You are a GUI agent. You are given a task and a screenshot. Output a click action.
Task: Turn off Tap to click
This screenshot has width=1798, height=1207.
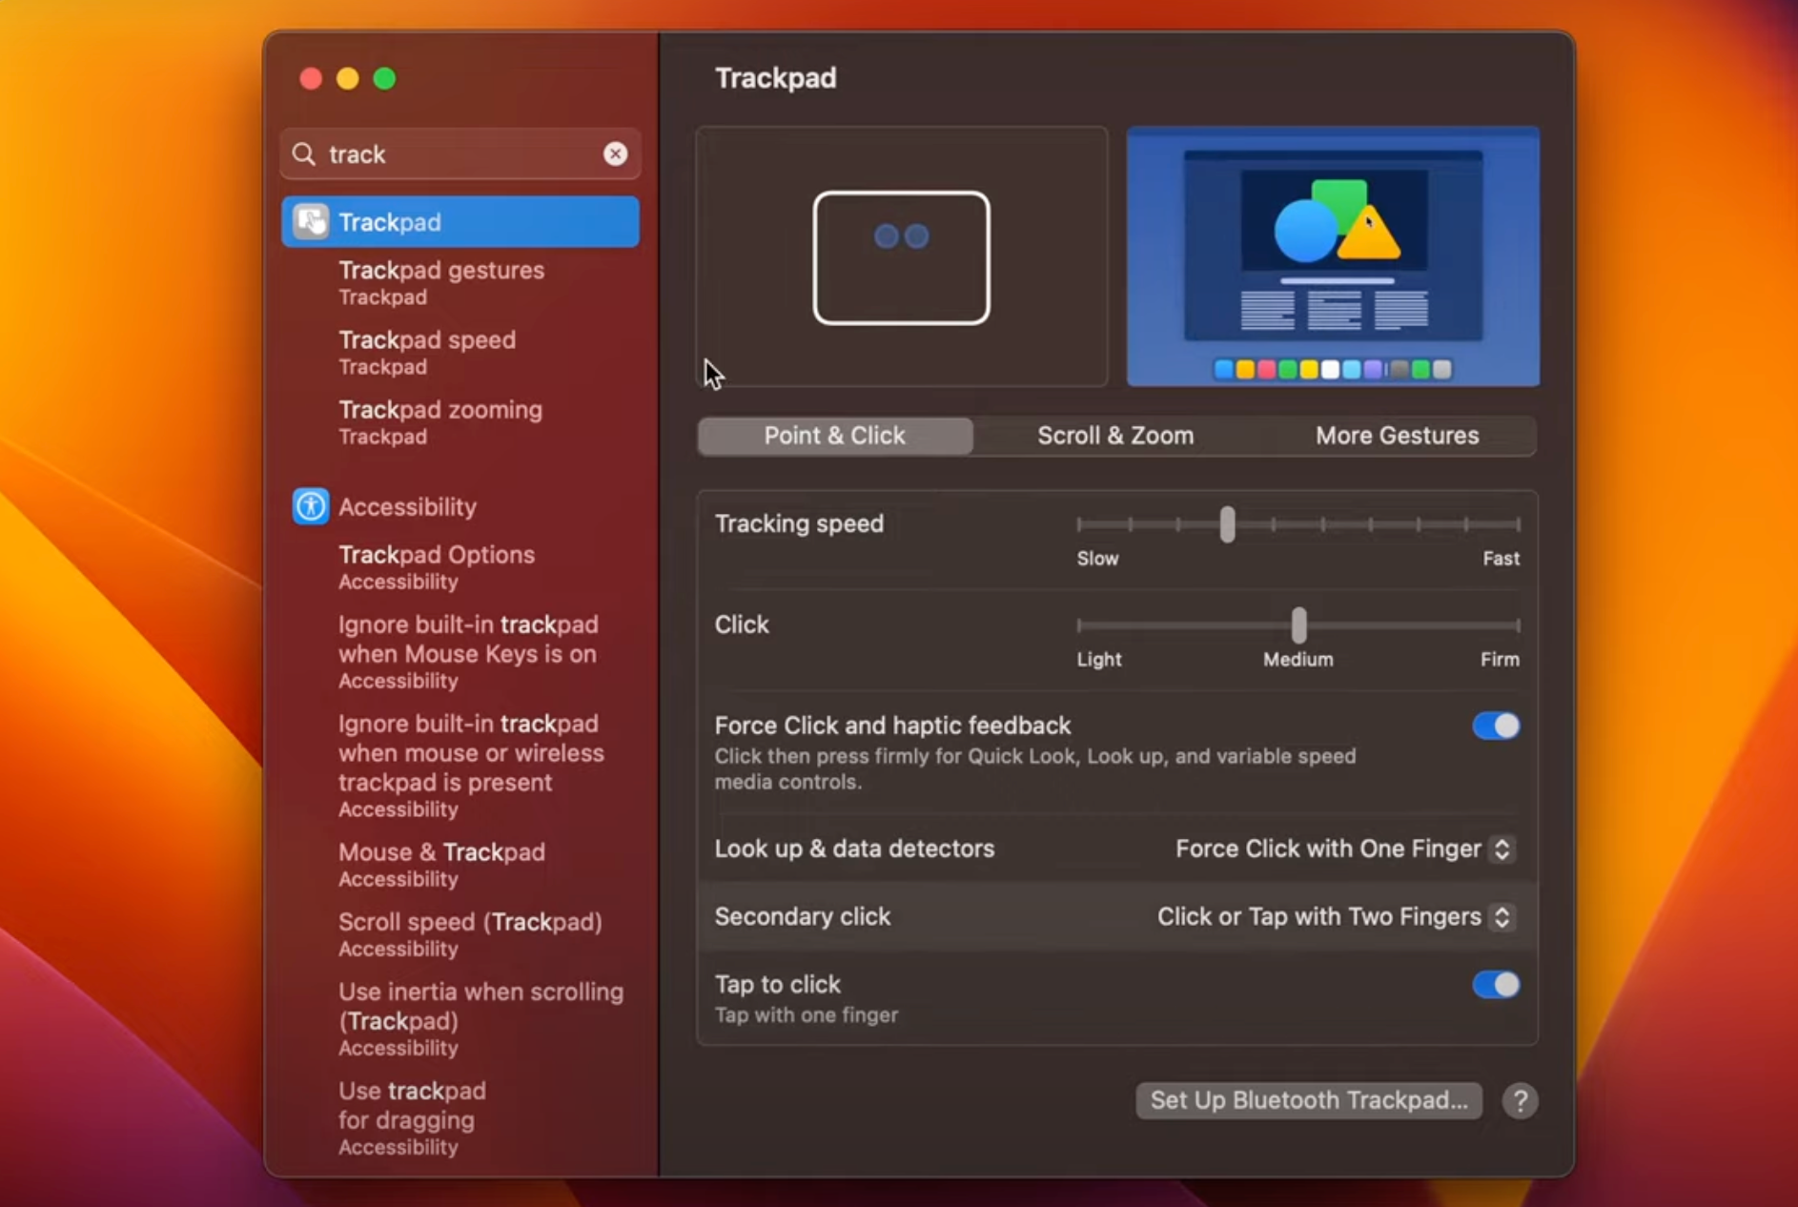tap(1494, 986)
